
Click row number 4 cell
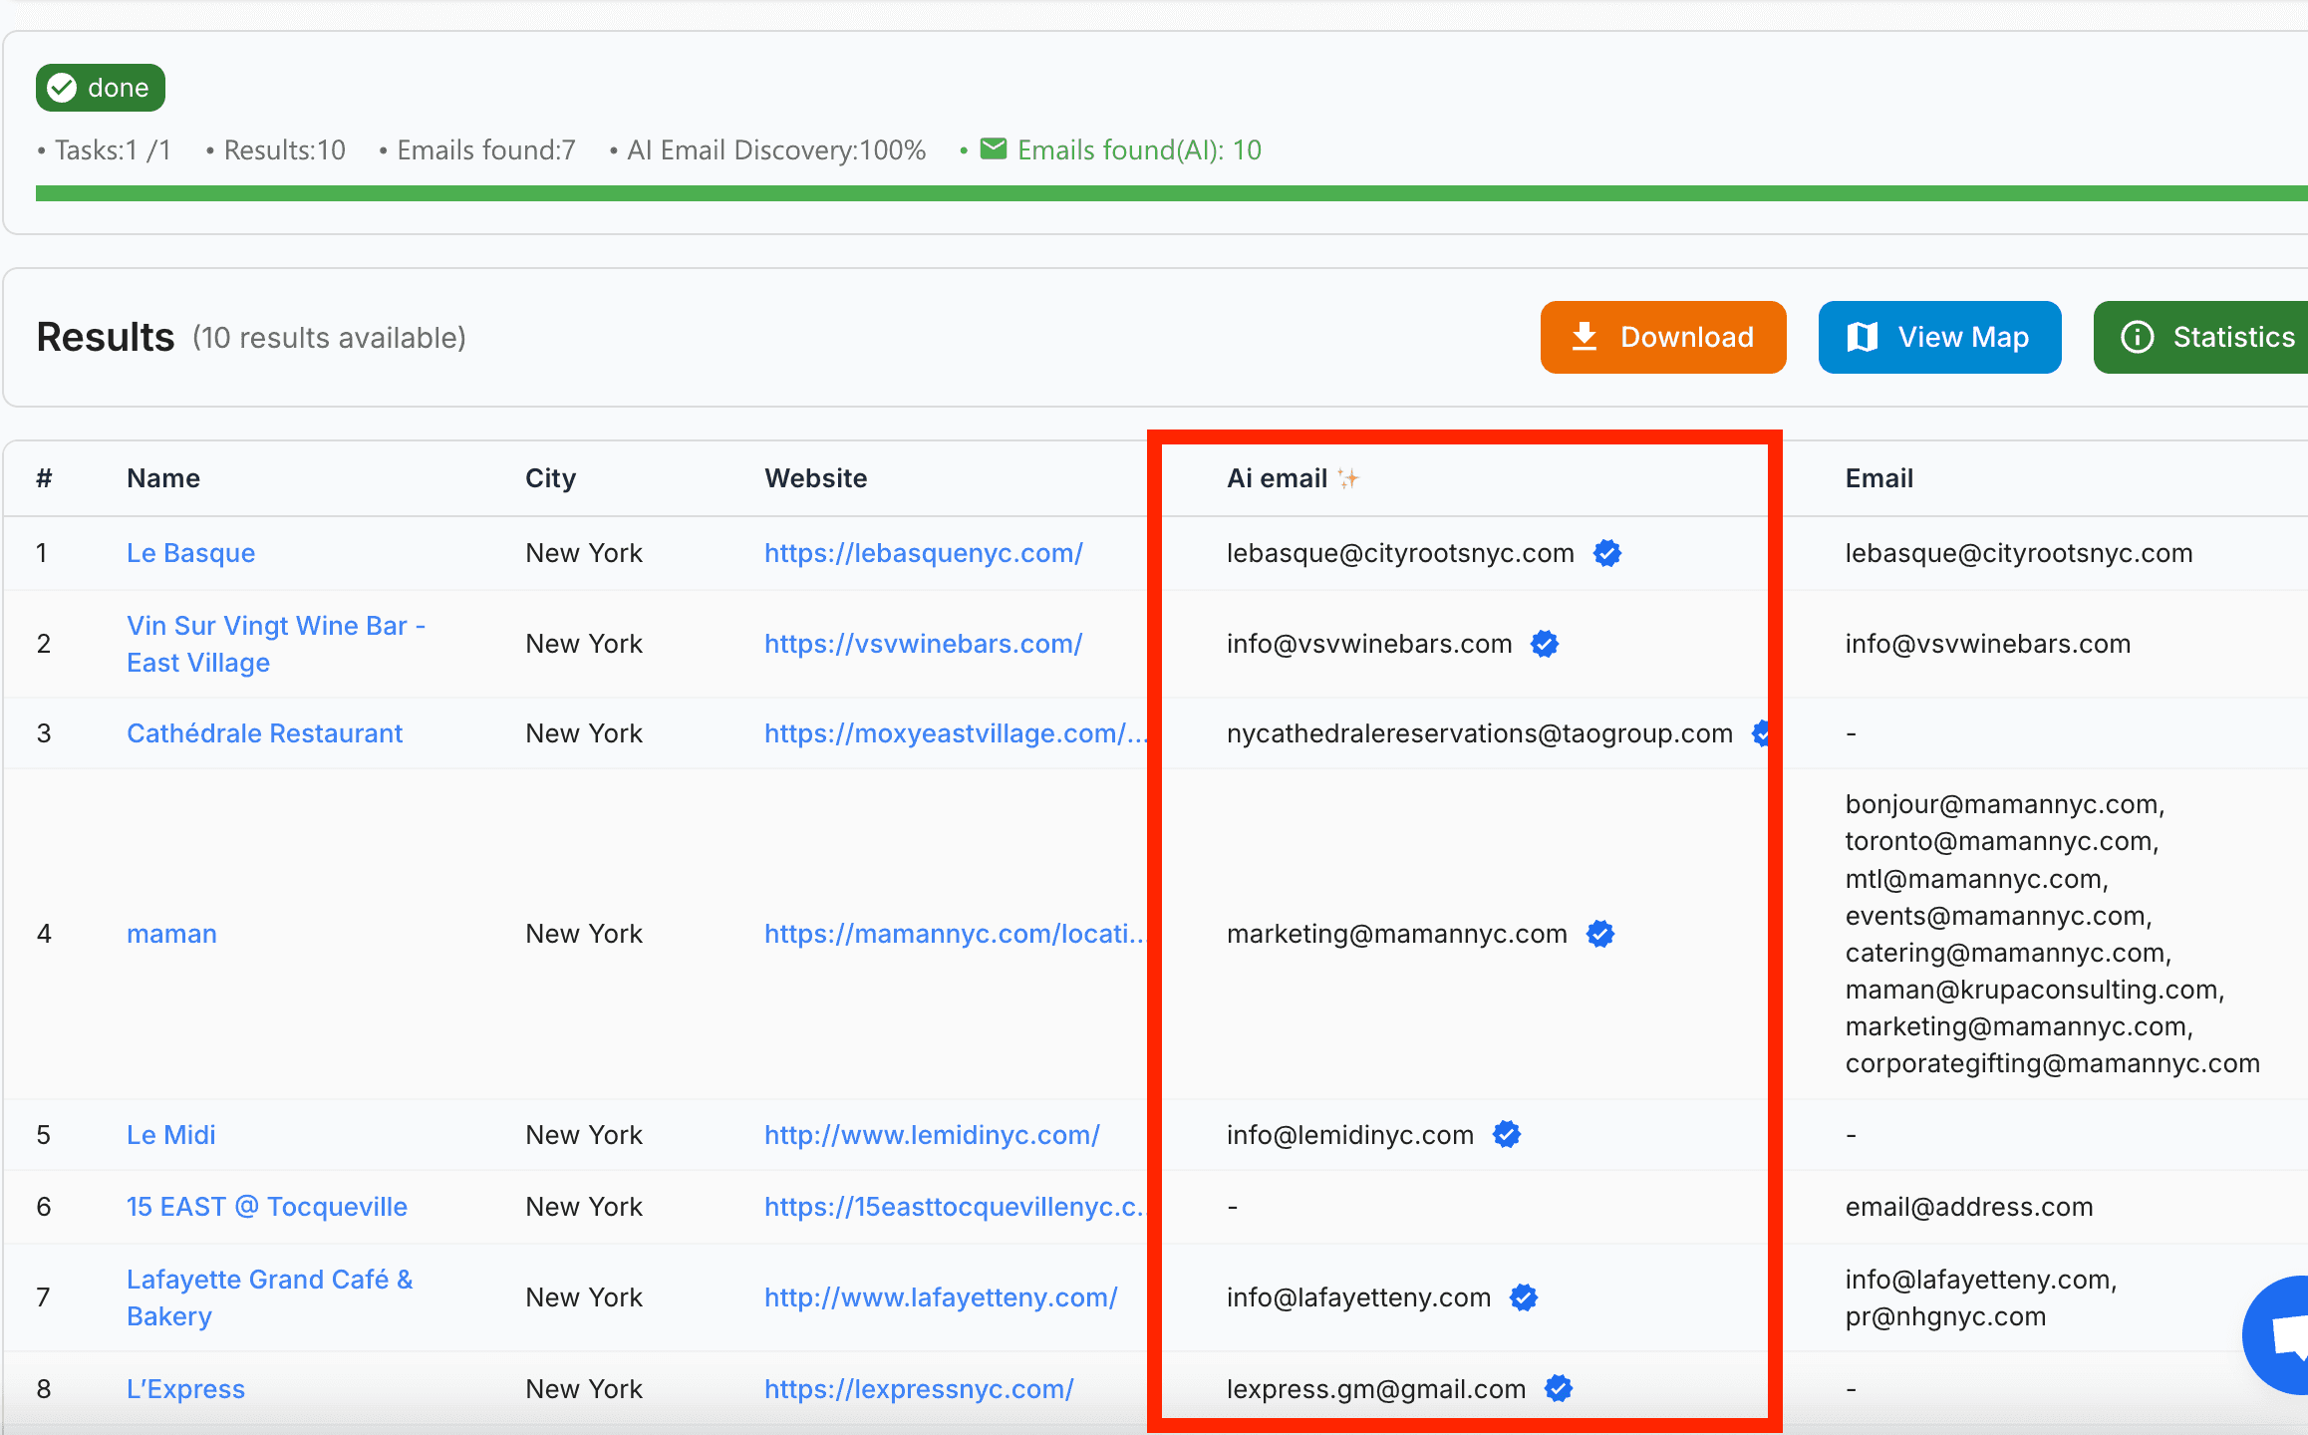[44, 934]
